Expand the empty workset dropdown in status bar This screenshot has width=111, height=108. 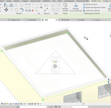[33, 107]
